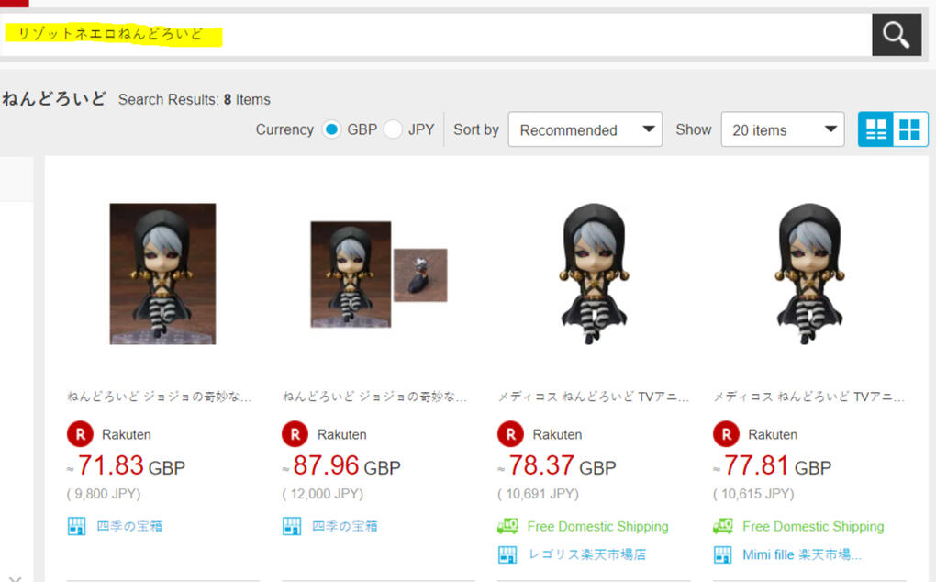936x582 pixels.
Task: Click the Rakuten logo on the 87.96 GBP item
Action: pos(295,434)
